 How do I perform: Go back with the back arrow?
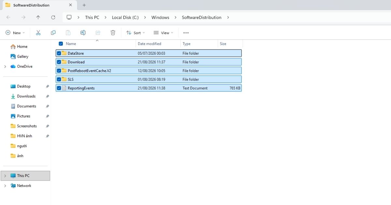point(8,18)
